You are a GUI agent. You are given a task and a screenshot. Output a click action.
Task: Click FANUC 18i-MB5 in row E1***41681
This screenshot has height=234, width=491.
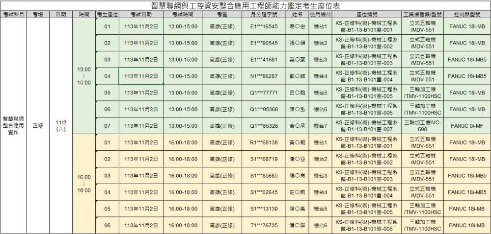(x=467, y=60)
